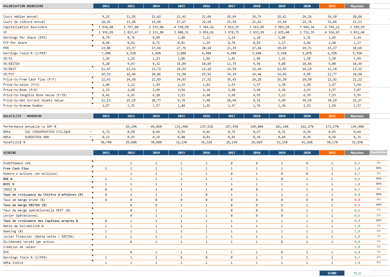Click the "Cours médian annuel" row label

pyautogui.click(x=20, y=17)
